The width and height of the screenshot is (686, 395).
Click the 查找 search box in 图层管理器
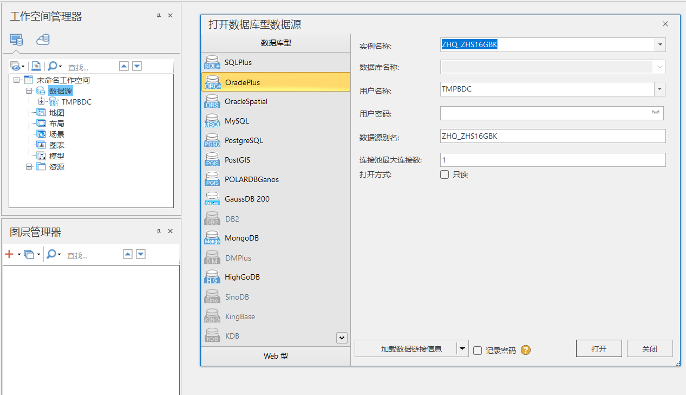coord(92,255)
